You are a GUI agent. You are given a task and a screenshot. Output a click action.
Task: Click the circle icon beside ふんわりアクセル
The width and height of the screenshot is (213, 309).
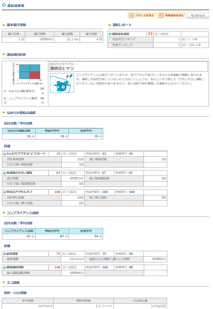coord(5,154)
